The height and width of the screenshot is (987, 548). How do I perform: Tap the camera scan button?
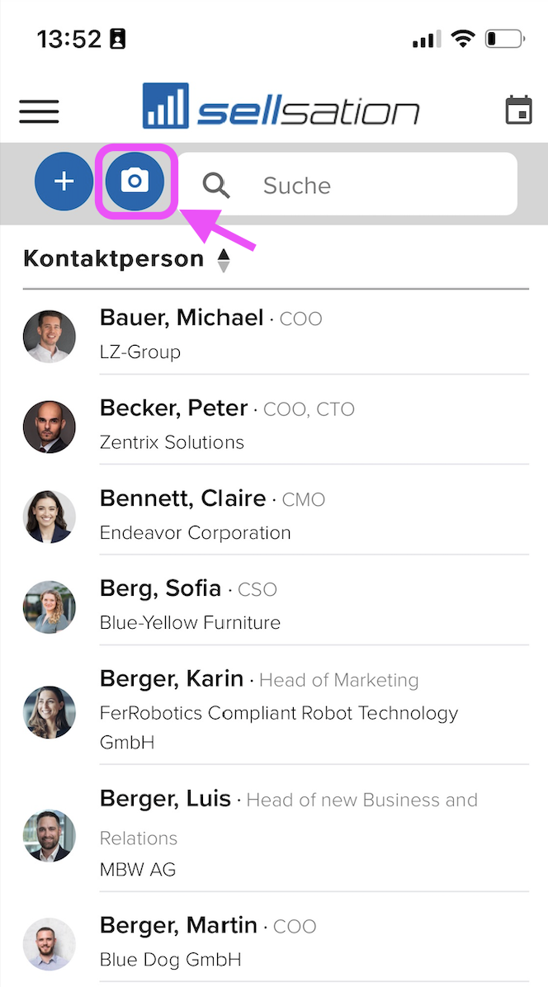pyautogui.click(x=135, y=182)
